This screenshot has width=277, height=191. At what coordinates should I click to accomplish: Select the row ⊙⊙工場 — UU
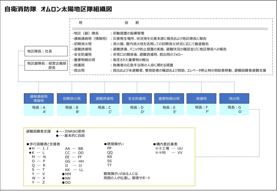click(x=169, y=148)
